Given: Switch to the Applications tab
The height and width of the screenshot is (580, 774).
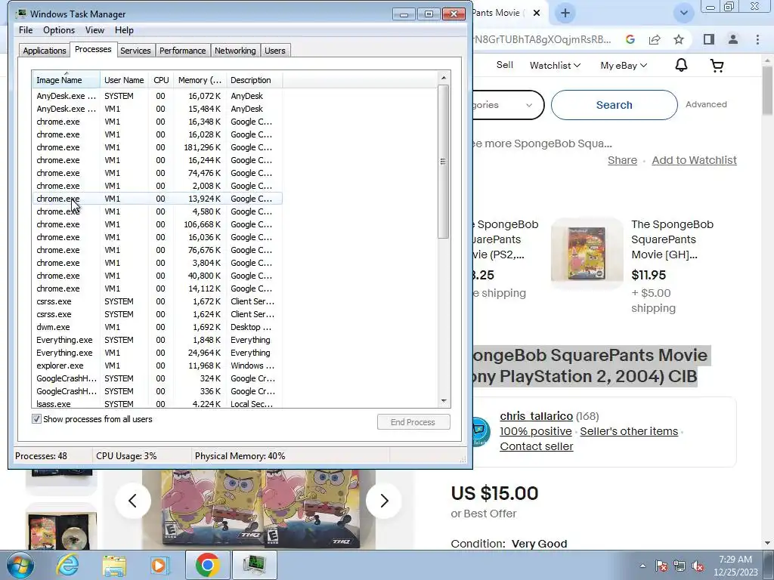Looking at the screenshot, I should tap(45, 51).
